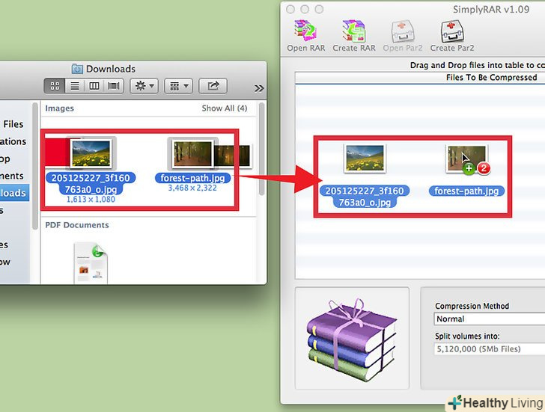Click the Split volumes into field

[490, 349]
